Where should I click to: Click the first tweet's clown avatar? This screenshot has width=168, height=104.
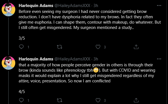click(8, 10)
